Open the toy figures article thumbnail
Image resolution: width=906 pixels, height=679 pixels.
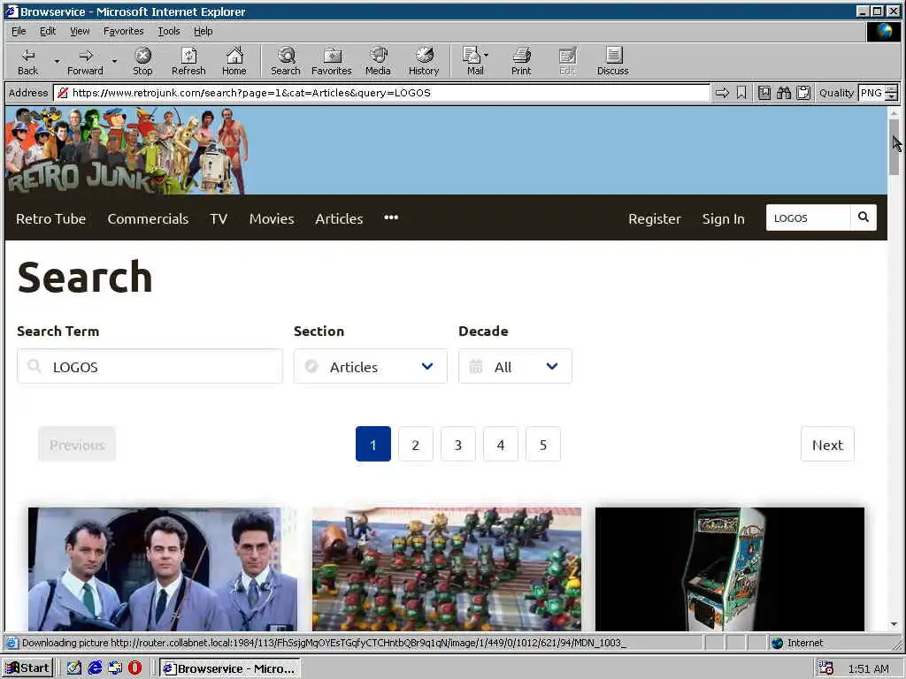[x=447, y=568]
